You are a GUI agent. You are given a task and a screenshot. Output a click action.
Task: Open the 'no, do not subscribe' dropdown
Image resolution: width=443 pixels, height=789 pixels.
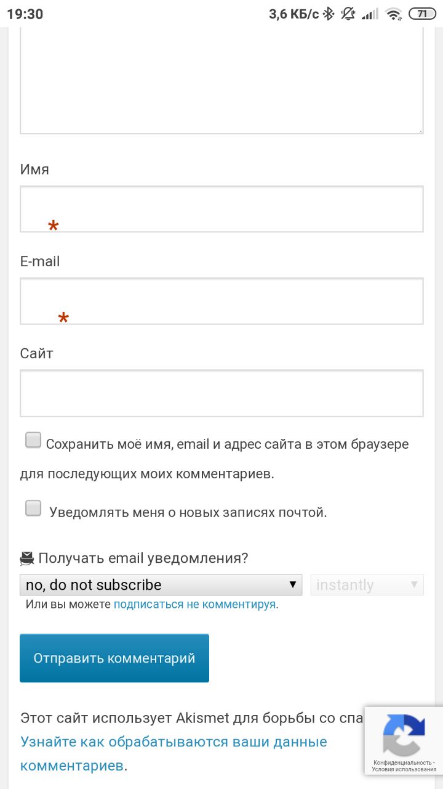click(161, 584)
